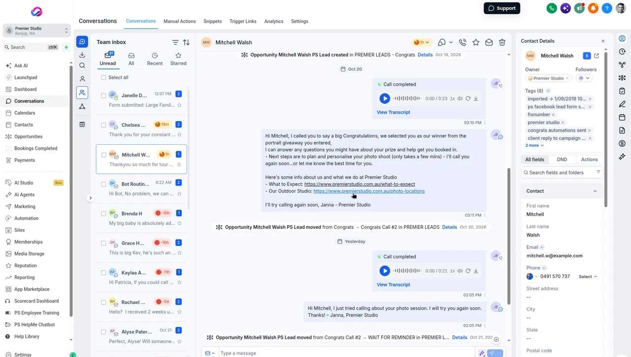Click the Team inbox sort icon

186,42
